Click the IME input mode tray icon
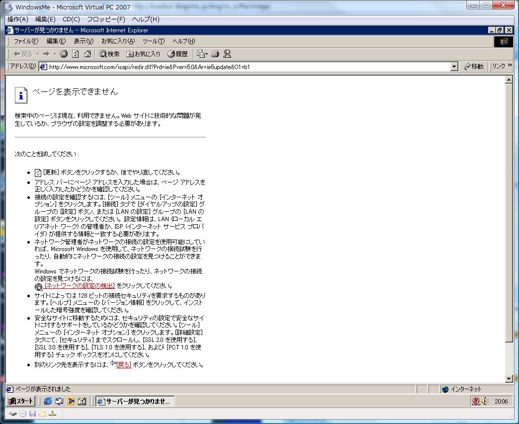The image size is (519, 424). pos(476,401)
